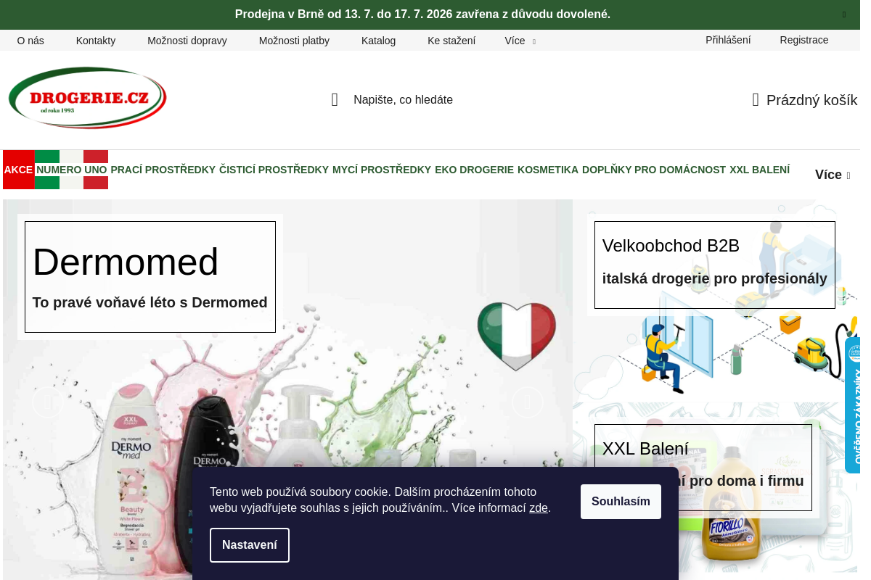The image size is (871, 580).
Task: Open the empty shopping cart icon
Action: pos(756,100)
